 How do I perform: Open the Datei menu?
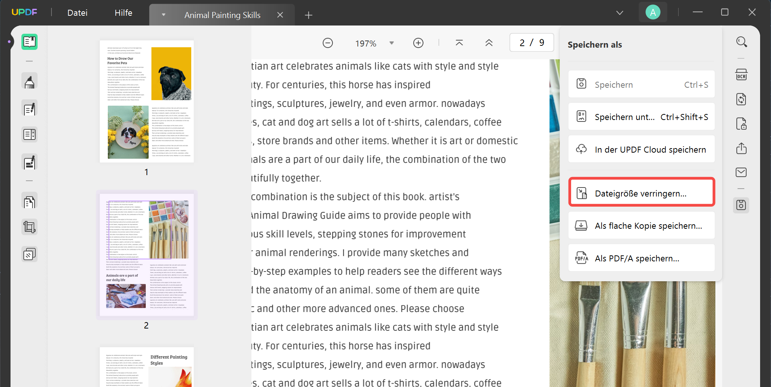click(x=77, y=12)
